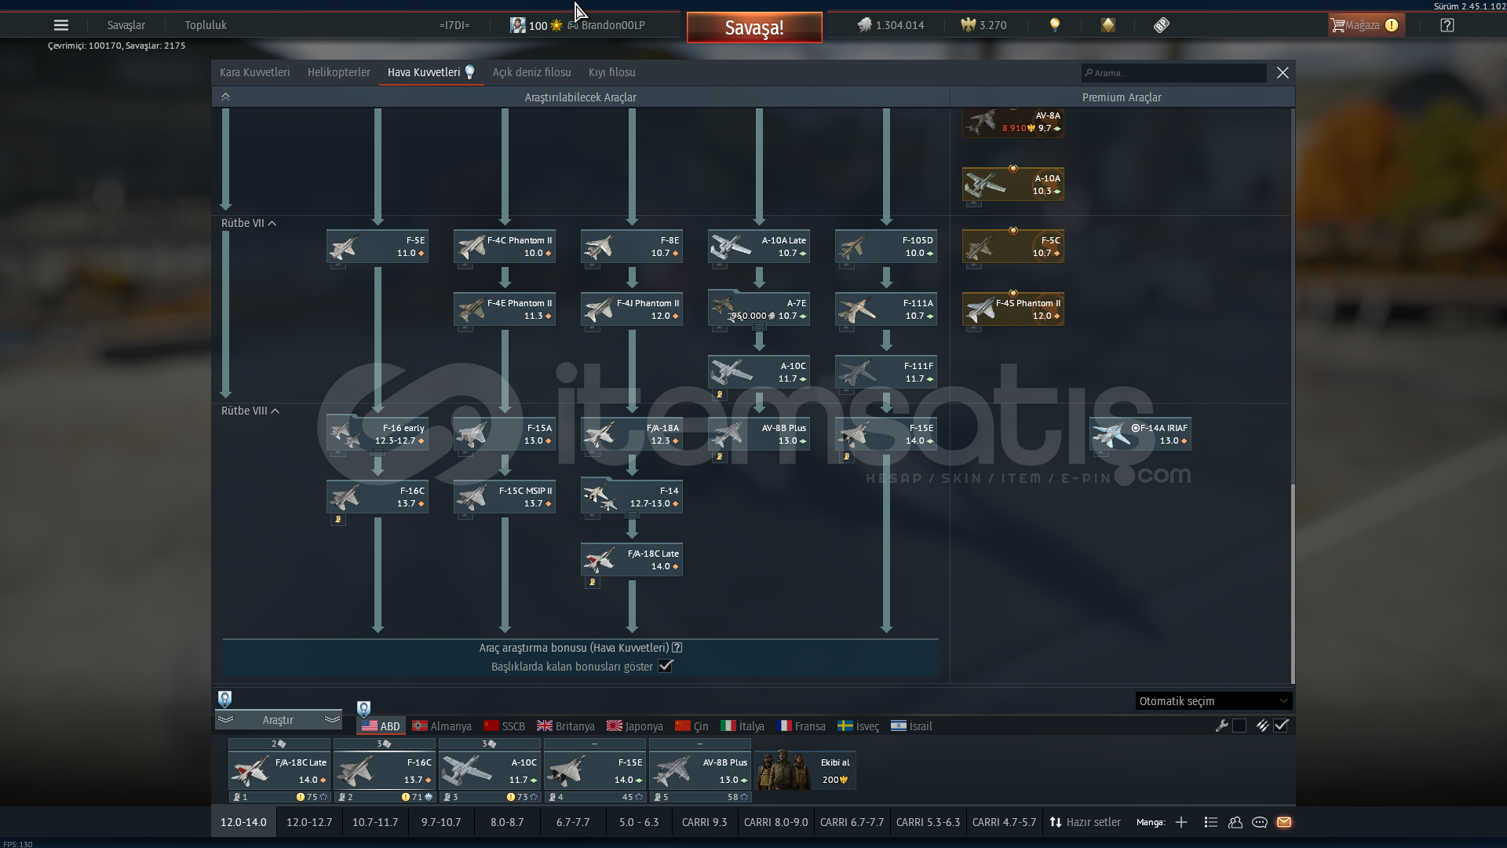This screenshot has height=848, width=1507.
Task: Toggle Başlıklarda kalan bonusları göster checkbox
Action: 666,666
